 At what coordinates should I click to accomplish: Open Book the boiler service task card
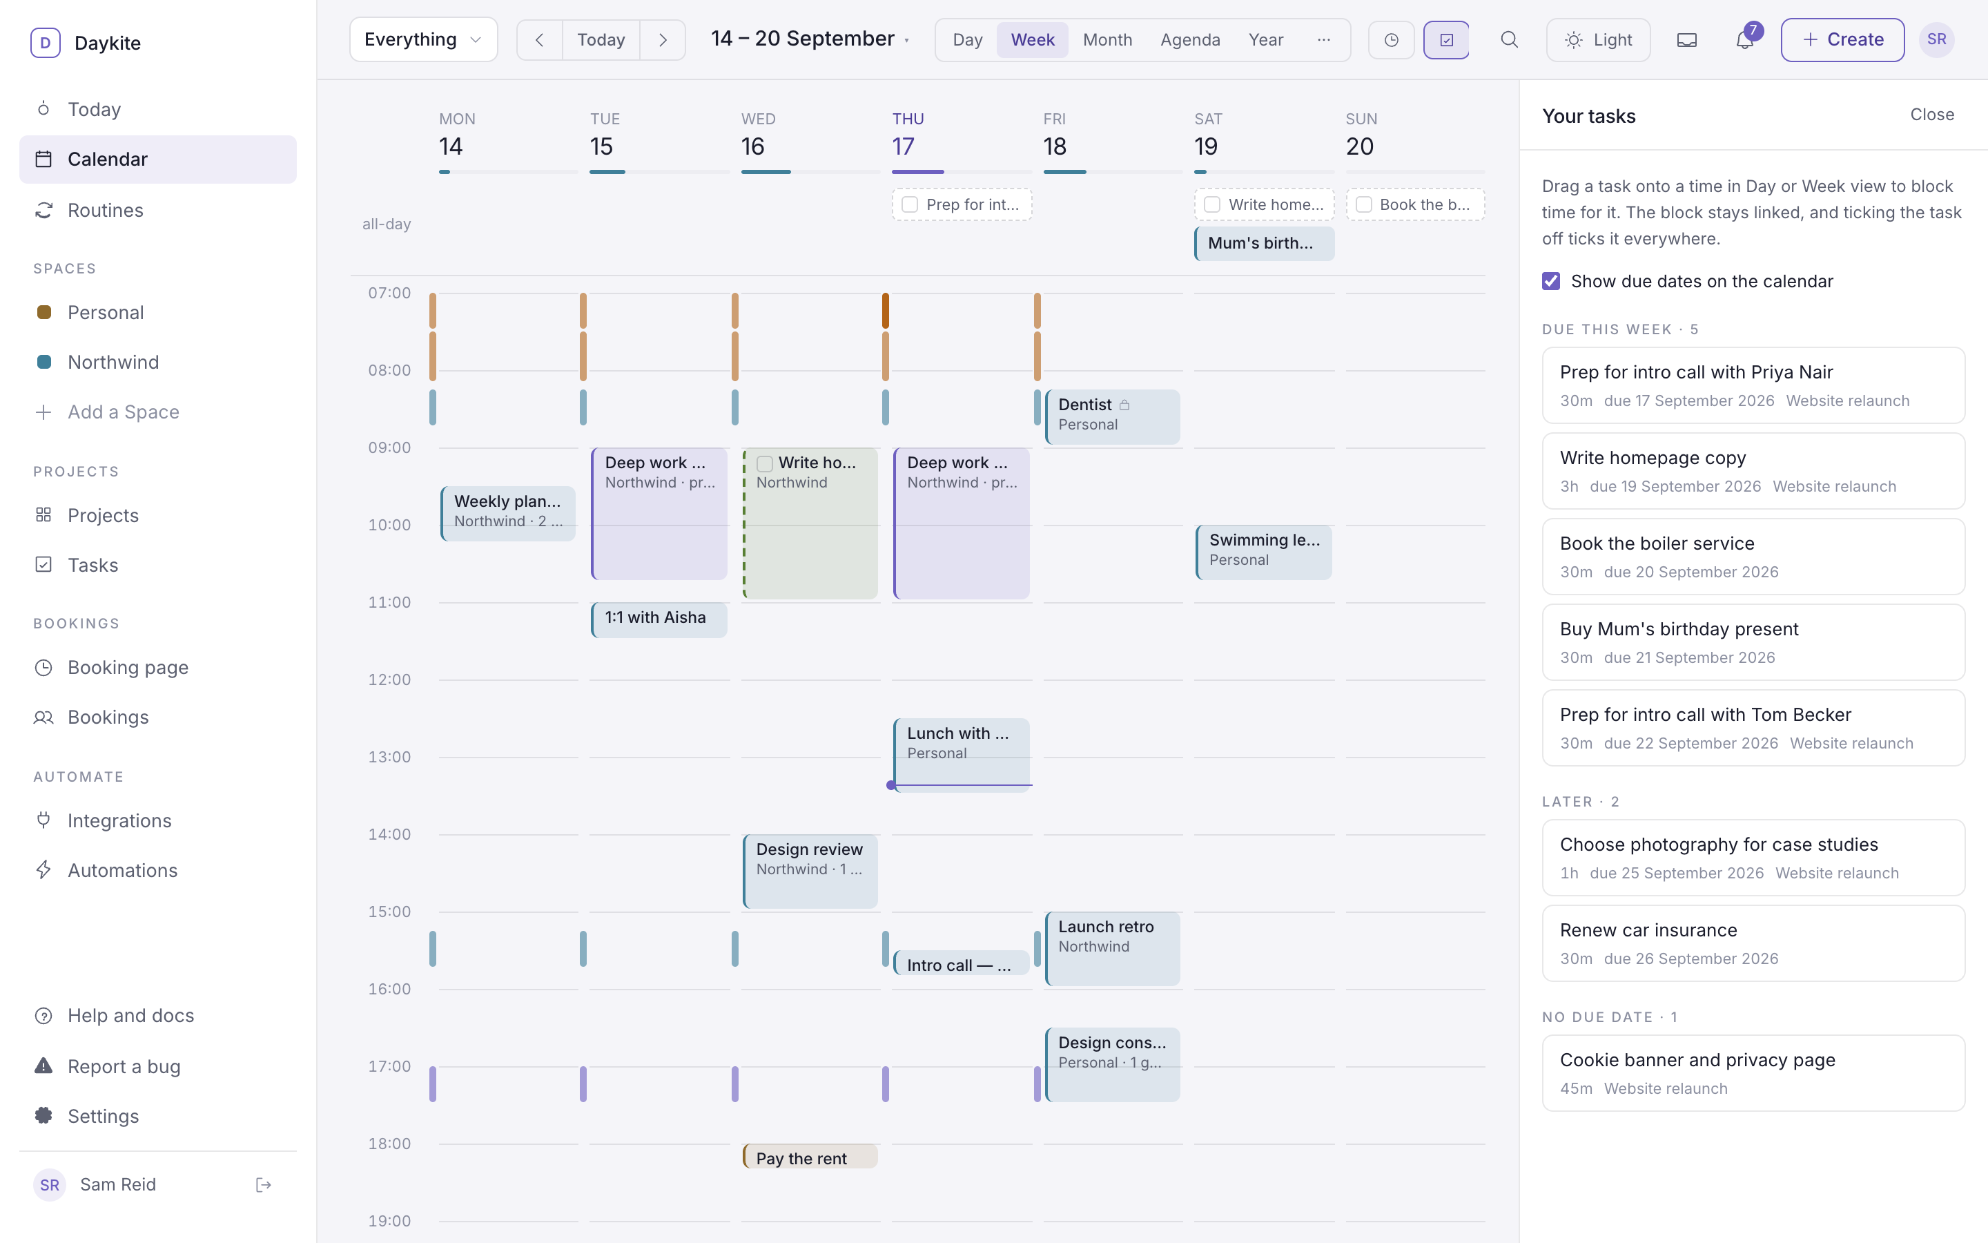(1753, 557)
